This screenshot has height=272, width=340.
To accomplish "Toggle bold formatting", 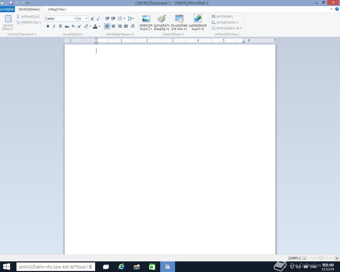I will (48, 26).
